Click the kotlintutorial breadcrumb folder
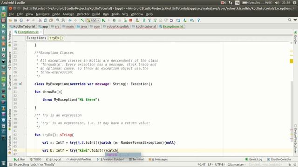The height and width of the screenshot is (167, 298). pyautogui.click(x=144, y=26)
